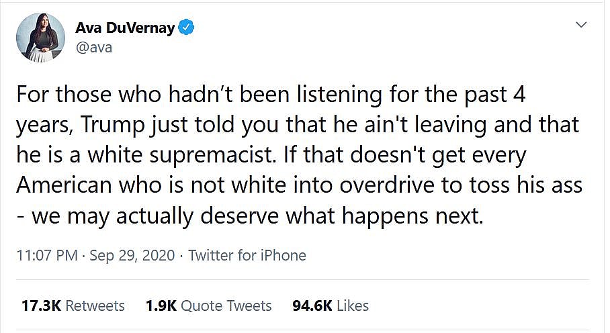The width and height of the screenshot is (610, 333).
Task: Show the 94.6K Likes list
Action: tap(331, 305)
